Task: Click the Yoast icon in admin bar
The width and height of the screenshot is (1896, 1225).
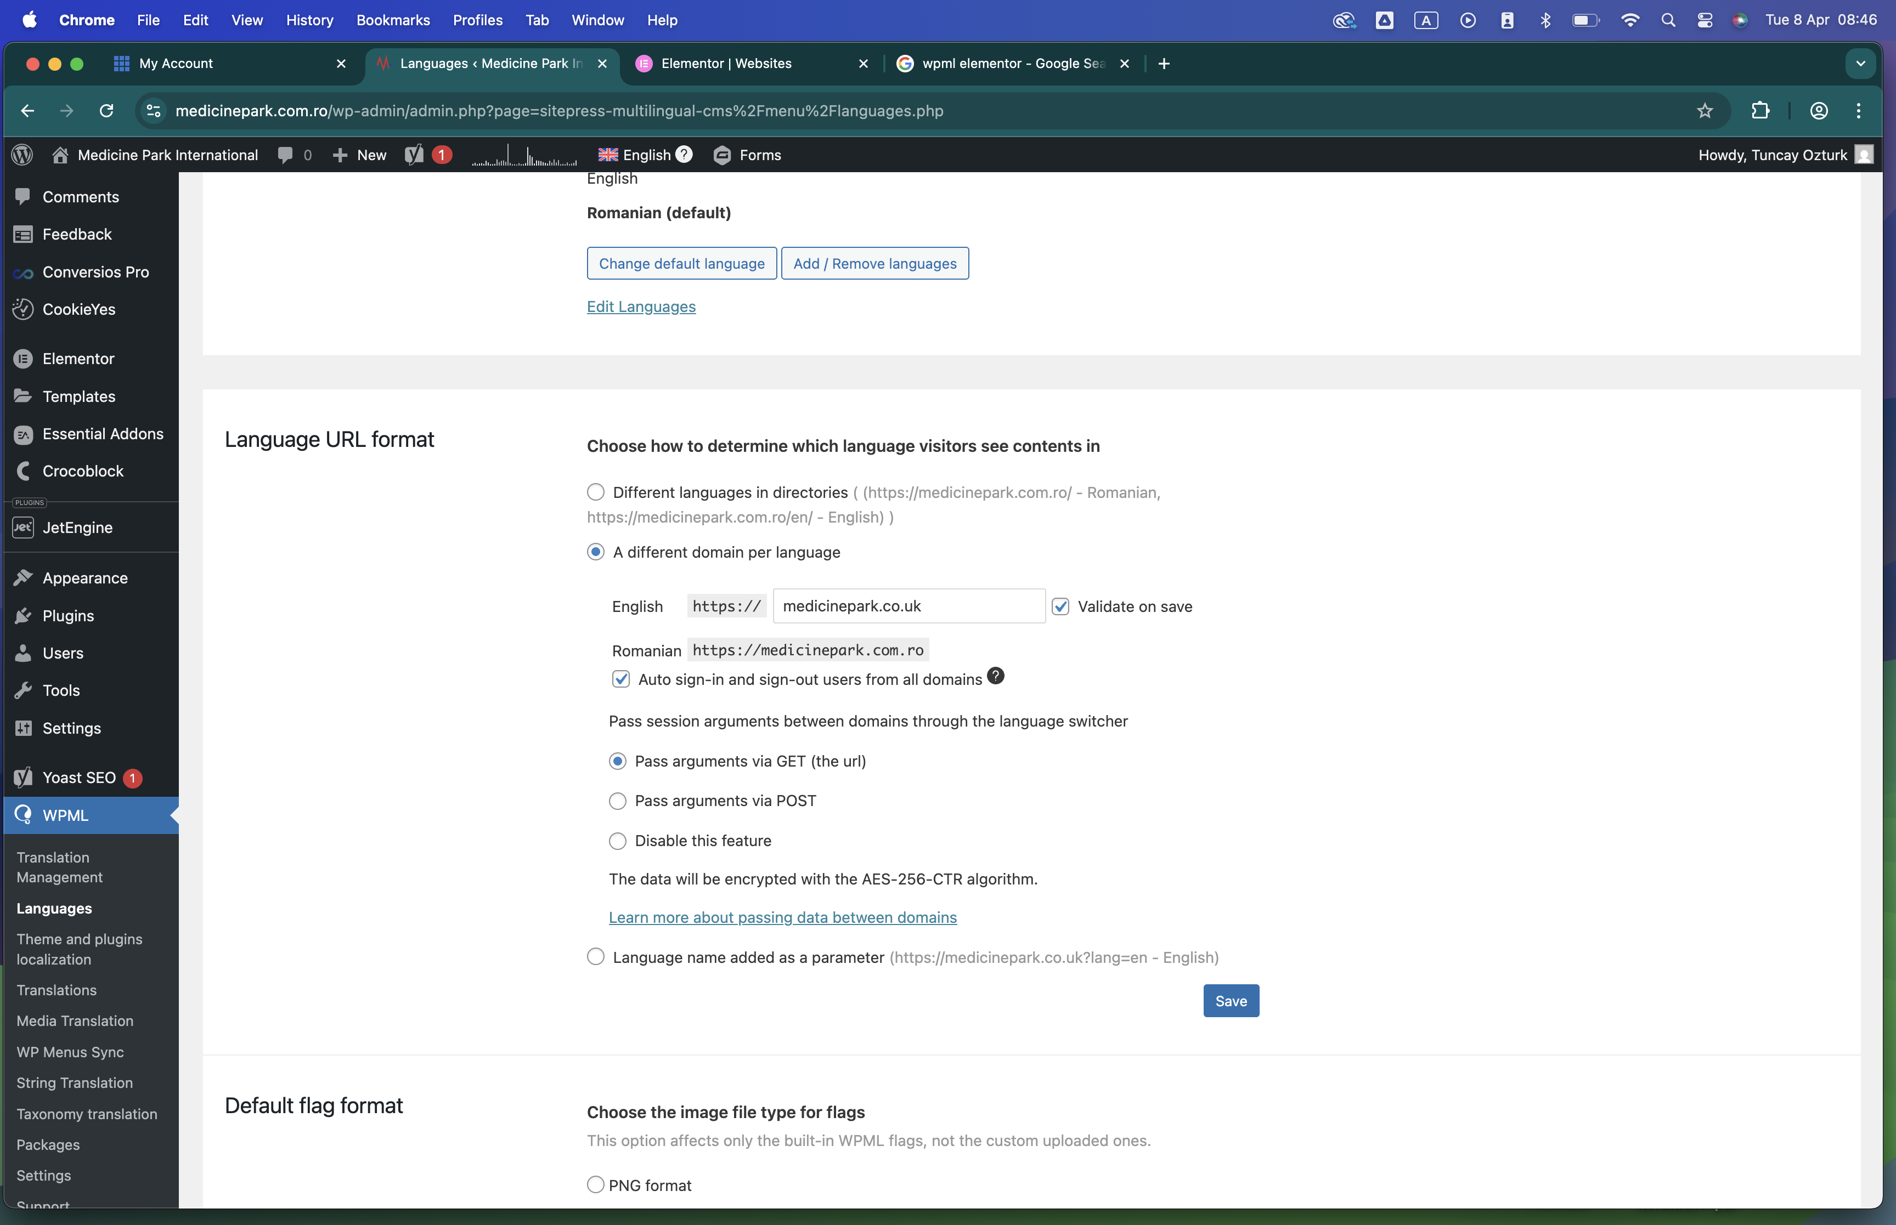Action: (x=414, y=154)
